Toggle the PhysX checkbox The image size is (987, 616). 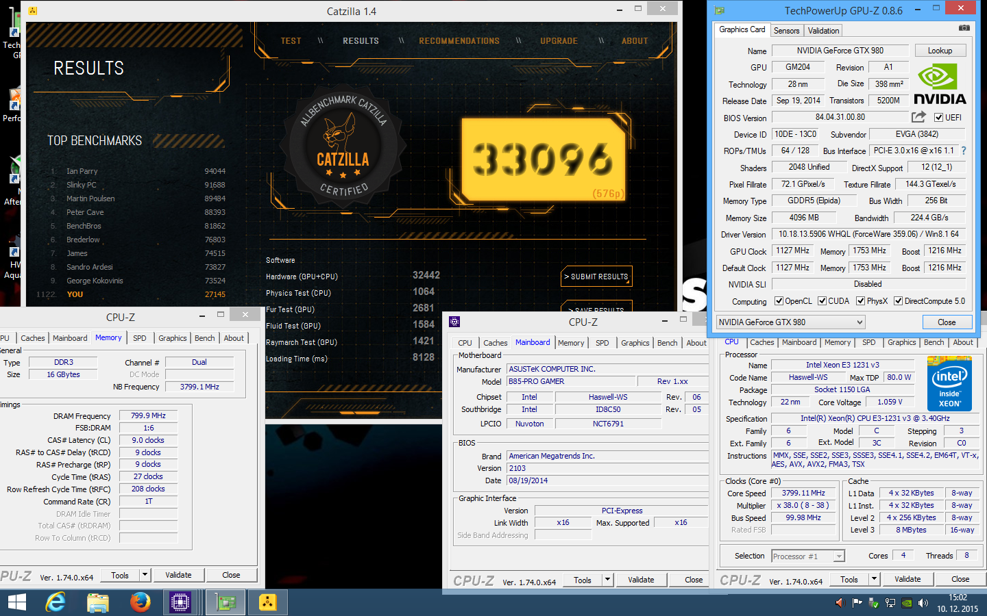point(860,301)
